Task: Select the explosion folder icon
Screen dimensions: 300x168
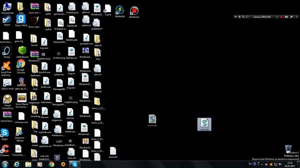Action: pos(35,70)
